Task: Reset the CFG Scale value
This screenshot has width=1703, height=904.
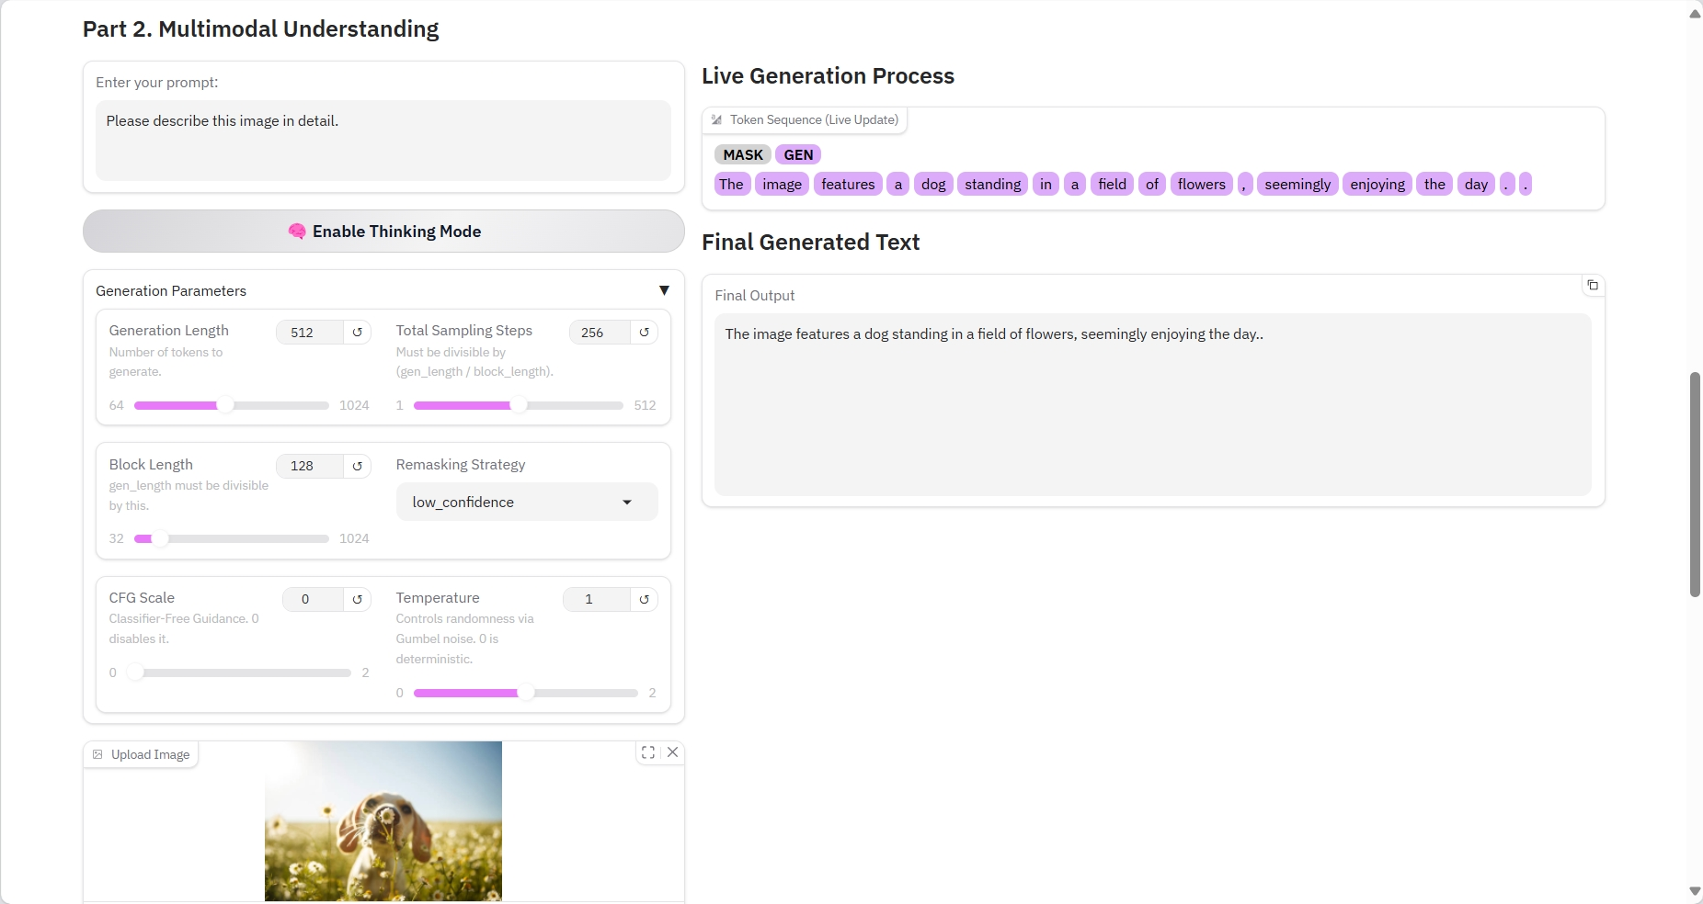Action: [x=358, y=599]
